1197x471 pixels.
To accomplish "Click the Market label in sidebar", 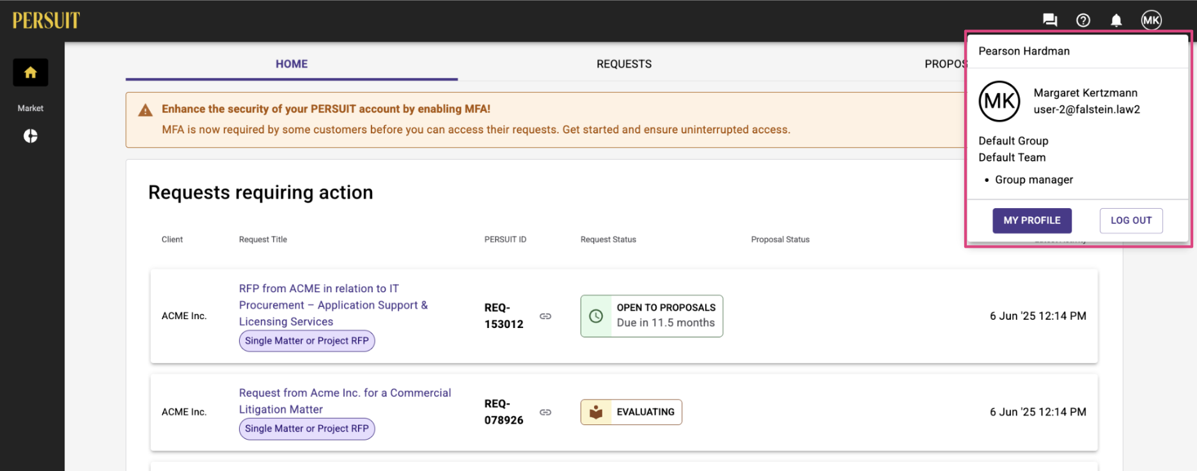I will click(31, 108).
